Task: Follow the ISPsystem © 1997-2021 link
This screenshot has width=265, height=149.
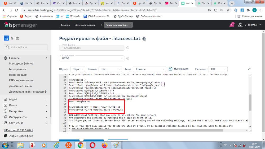Action: [x=18, y=130]
